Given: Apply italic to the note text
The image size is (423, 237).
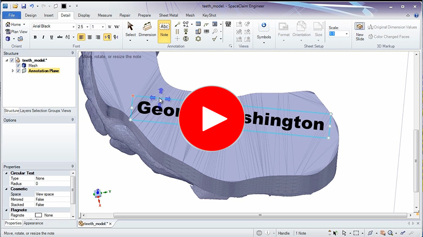Looking at the screenshot, I should click(43, 37).
